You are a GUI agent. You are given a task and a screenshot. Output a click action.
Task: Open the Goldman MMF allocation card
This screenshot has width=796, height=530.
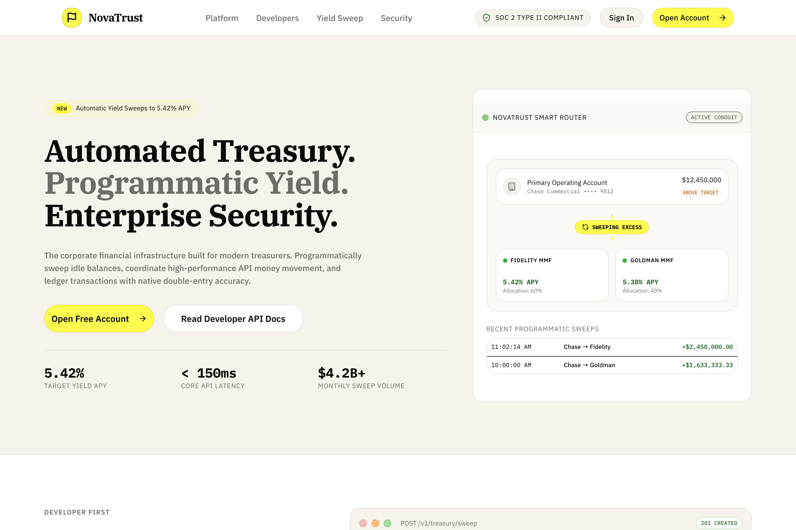pyautogui.click(x=671, y=275)
